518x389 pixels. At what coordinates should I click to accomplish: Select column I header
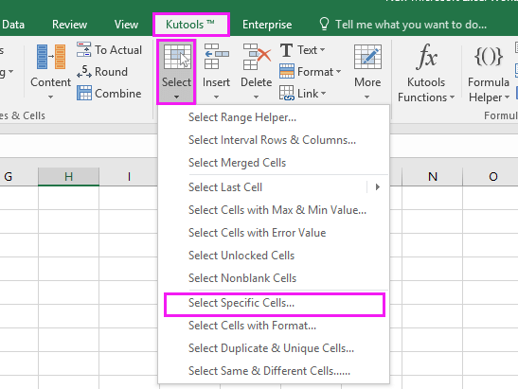click(x=129, y=177)
